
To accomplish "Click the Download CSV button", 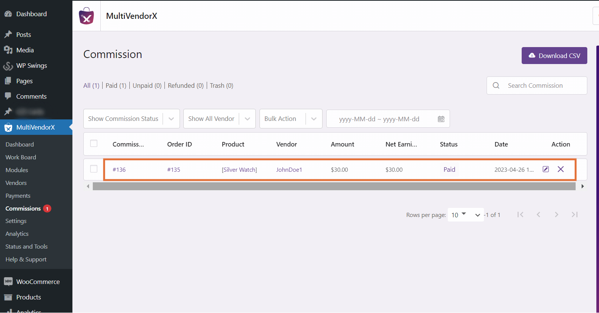I will [x=554, y=55].
